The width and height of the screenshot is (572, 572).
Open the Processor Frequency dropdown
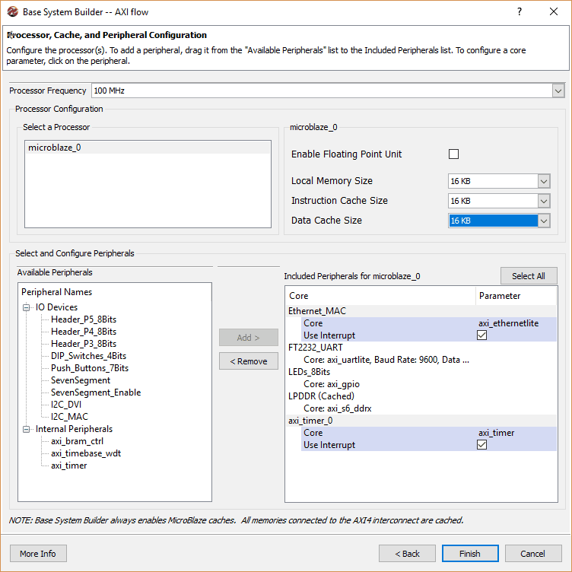(558, 91)
